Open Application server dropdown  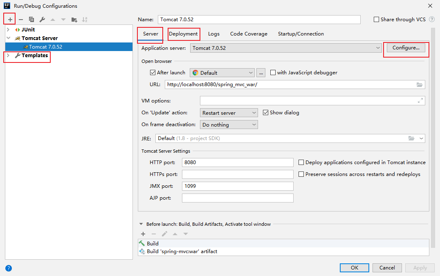click(x=286, y=48)
